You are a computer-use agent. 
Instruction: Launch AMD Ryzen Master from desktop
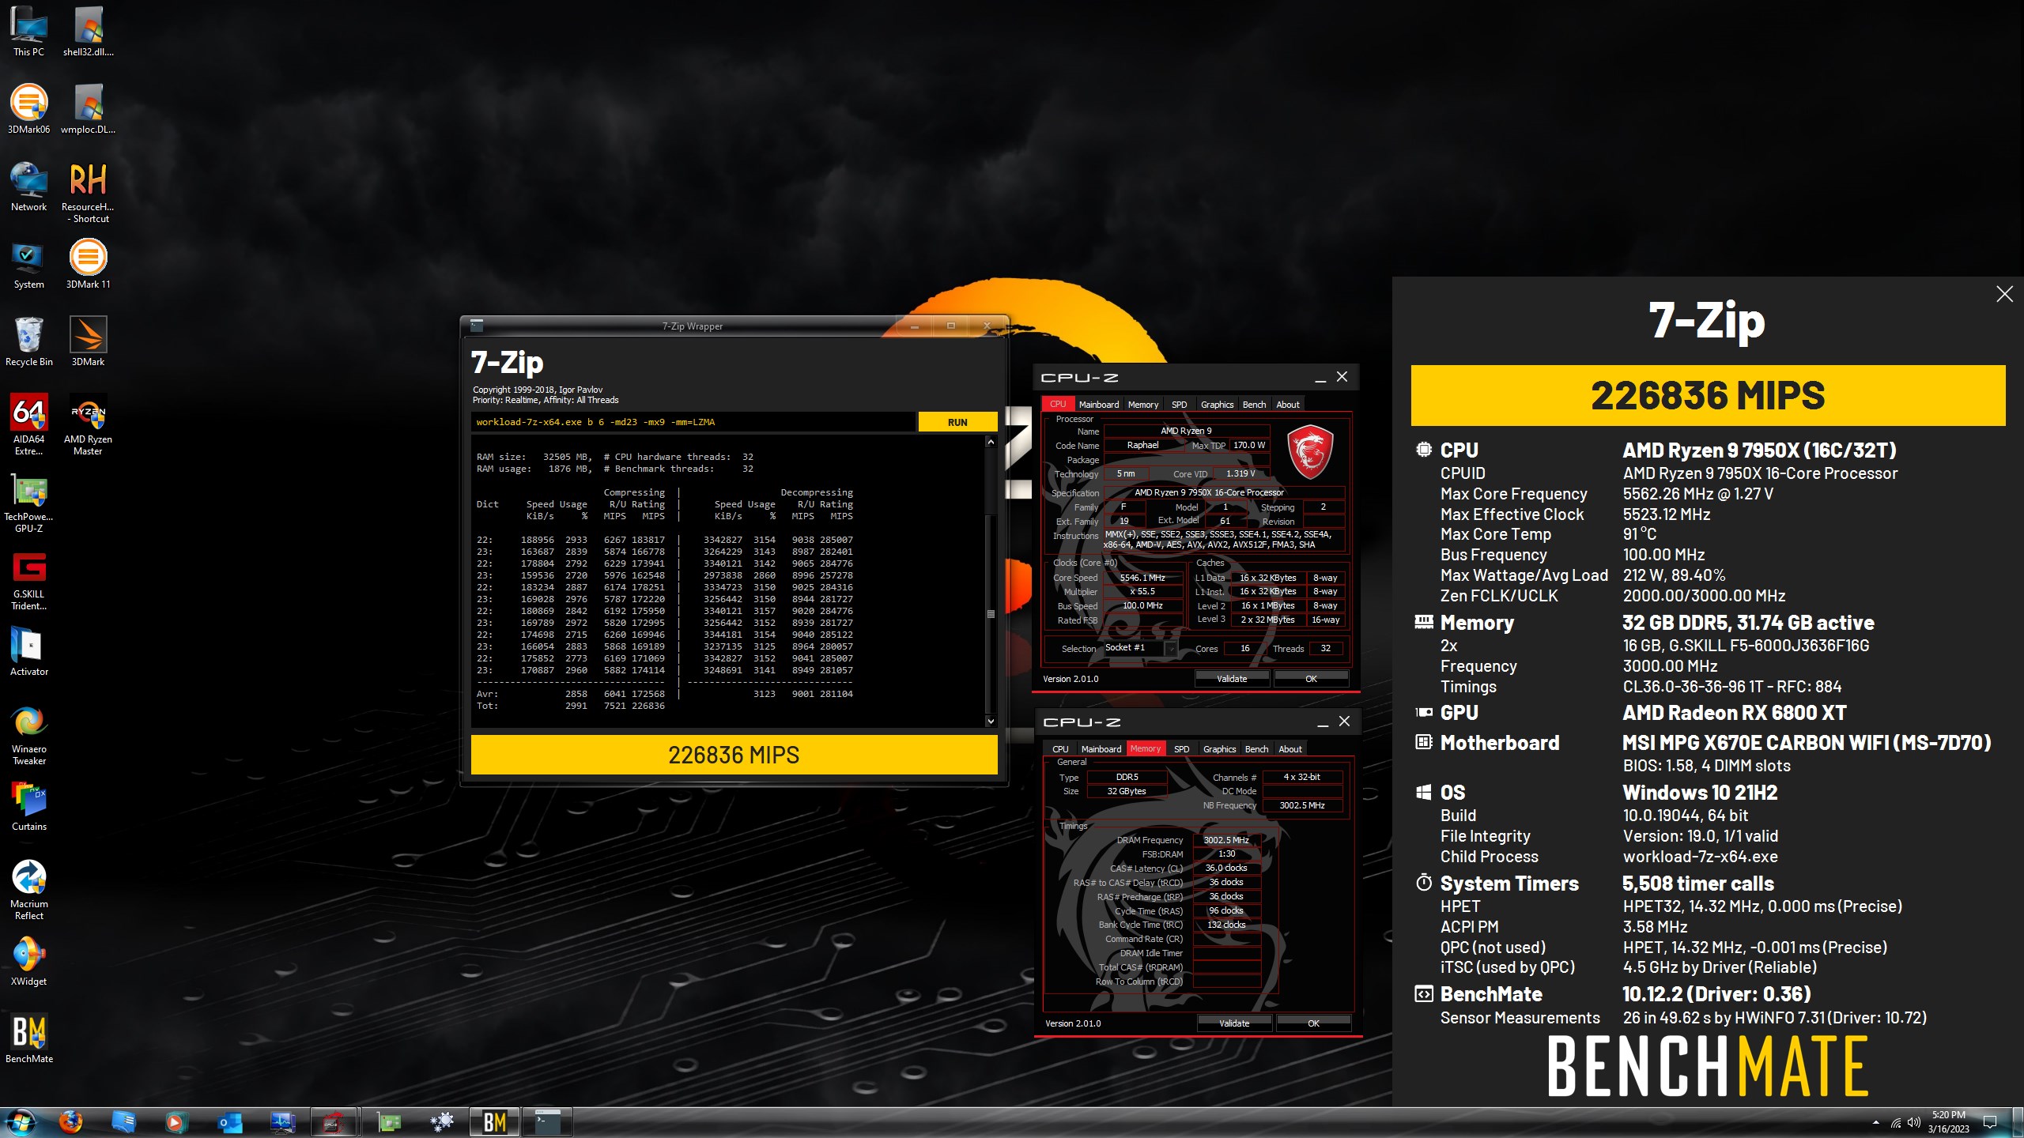click(89, 425)
